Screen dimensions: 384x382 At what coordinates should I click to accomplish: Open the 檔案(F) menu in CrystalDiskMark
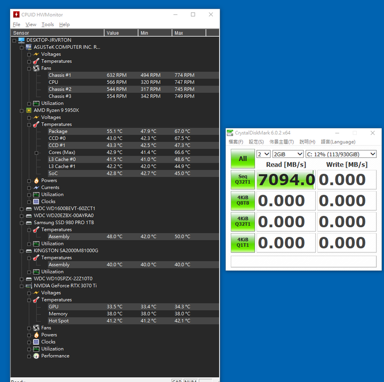[x=236, y=142]
